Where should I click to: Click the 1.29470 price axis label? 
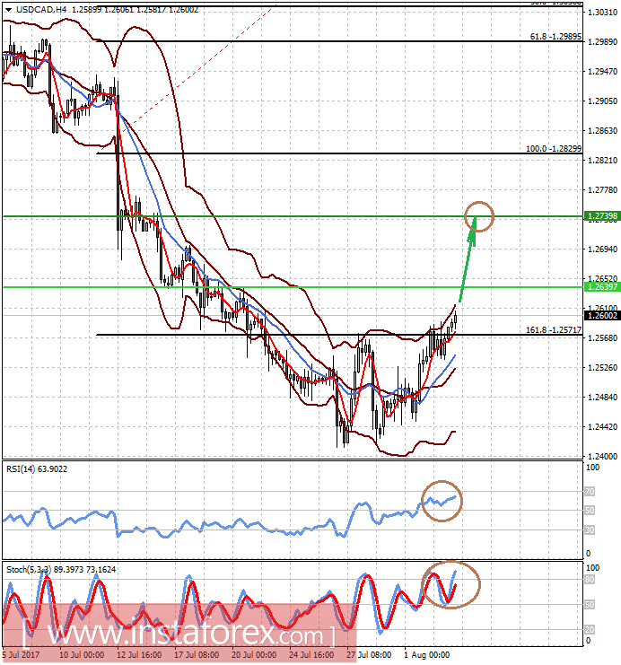click(602, 72)
